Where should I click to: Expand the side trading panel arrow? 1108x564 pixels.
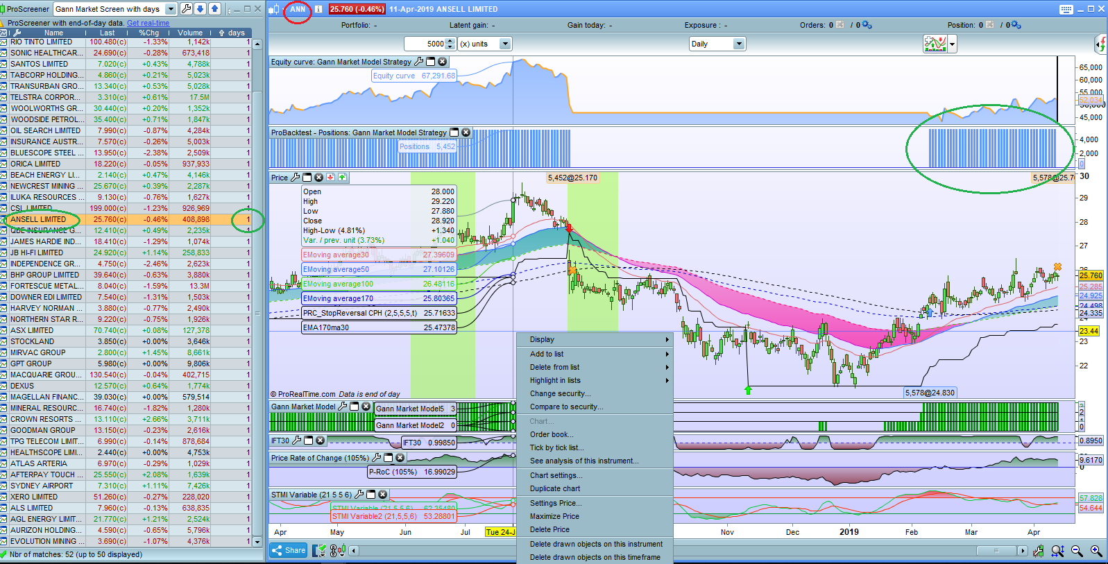1102,45
